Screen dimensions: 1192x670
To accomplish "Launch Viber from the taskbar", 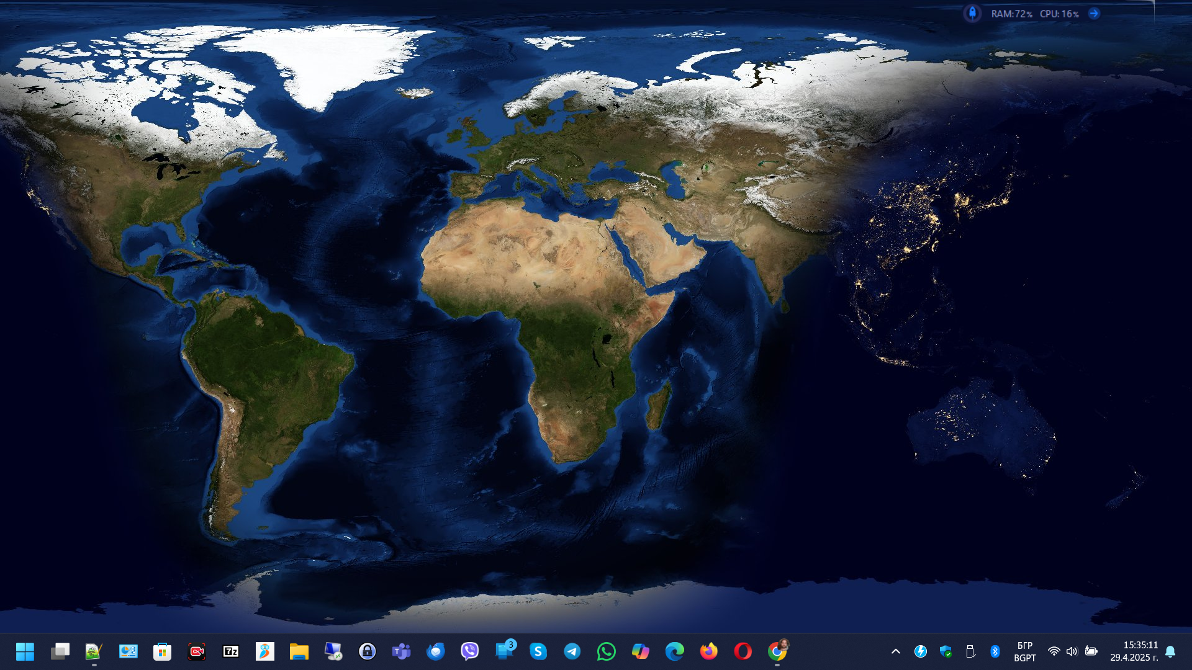I will (x=470, y=651).
